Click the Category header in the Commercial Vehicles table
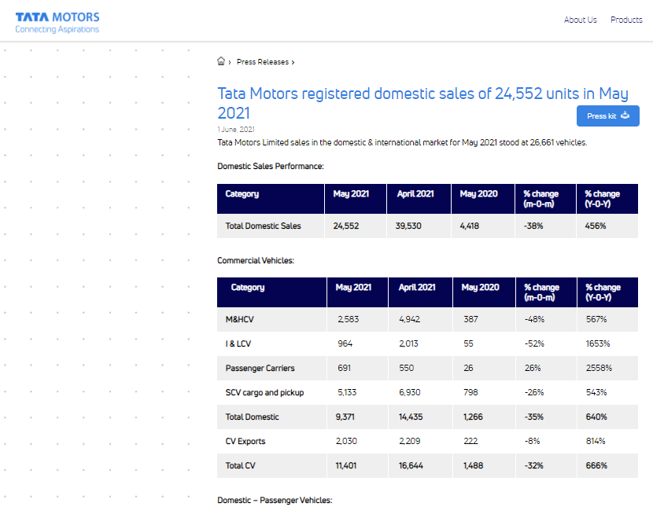 click(x=247, y=288)
